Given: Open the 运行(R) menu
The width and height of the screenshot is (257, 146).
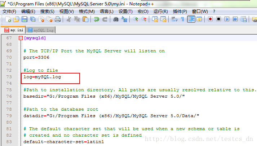Looking at the screenshot, I should pyautogui.click(x=161, y=12).
